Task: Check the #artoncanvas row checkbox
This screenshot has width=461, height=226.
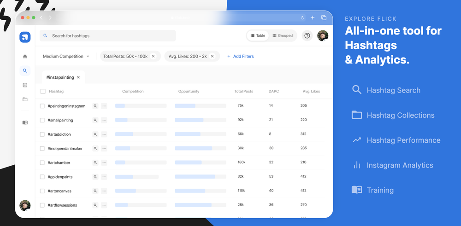Action: tap(42, 191)
